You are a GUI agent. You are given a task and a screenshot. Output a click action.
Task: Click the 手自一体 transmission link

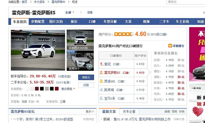click(34, 102)
